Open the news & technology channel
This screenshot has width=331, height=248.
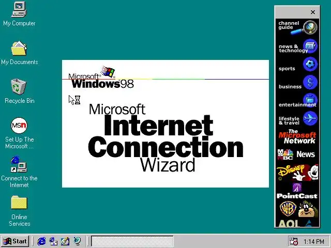tap(297, 47)
